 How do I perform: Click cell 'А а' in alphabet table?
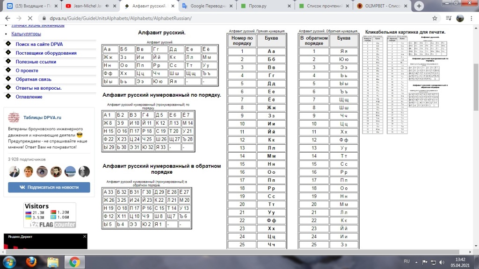click(110, 49)
